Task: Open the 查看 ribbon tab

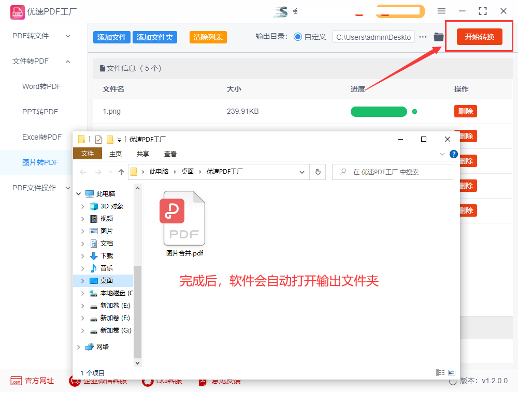Action: click(x=170, y=154)
